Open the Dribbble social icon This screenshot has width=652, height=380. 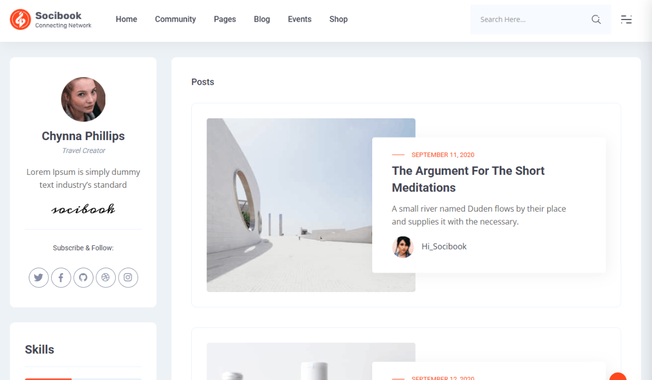point(105,277)
